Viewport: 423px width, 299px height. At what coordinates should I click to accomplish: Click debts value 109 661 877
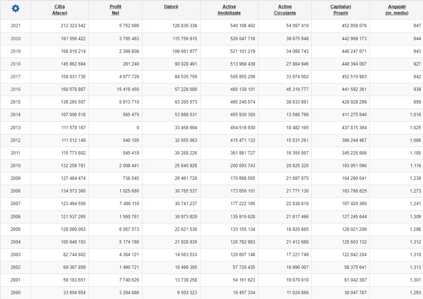(185, 51)
